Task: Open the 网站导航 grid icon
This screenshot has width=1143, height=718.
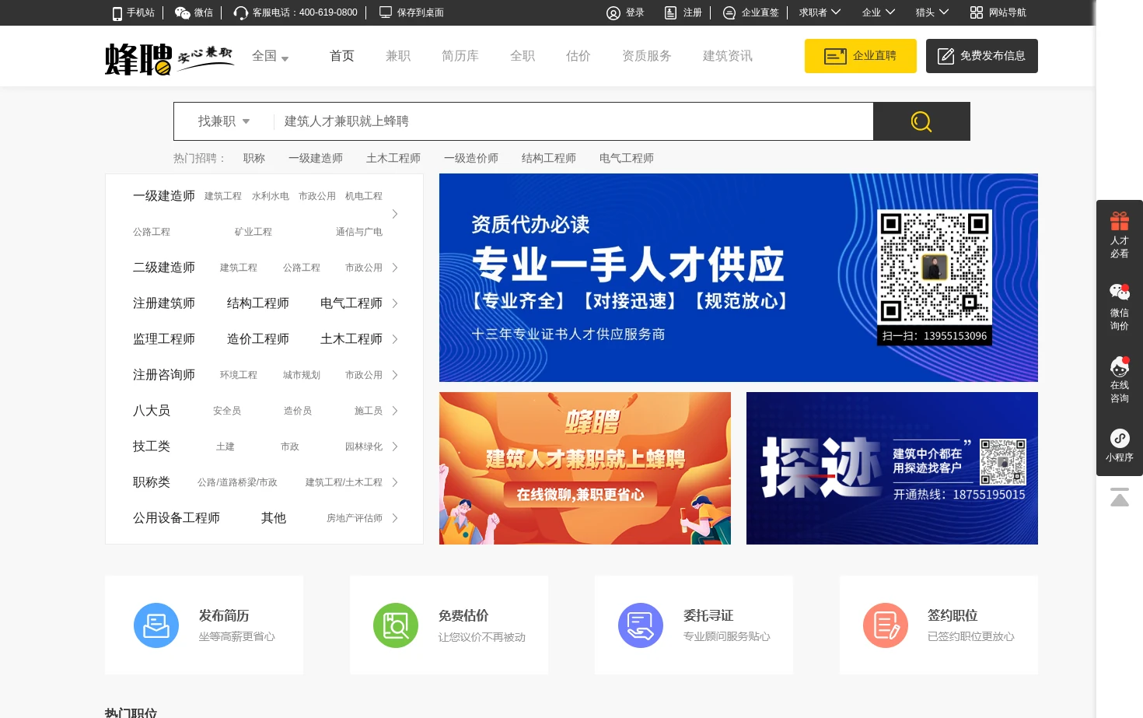Action: 977,12
